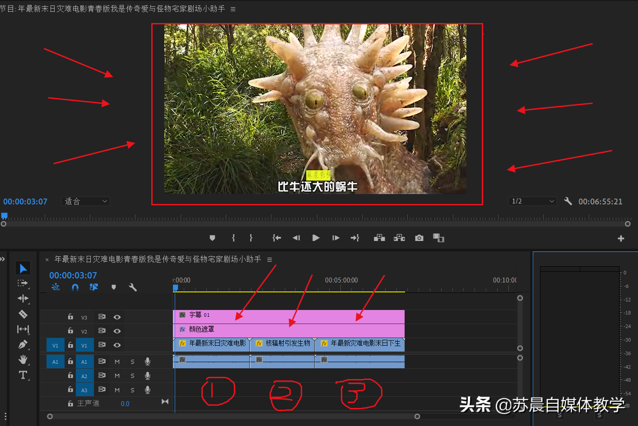Expand collapsed panels double chevron

click(2, 259)
